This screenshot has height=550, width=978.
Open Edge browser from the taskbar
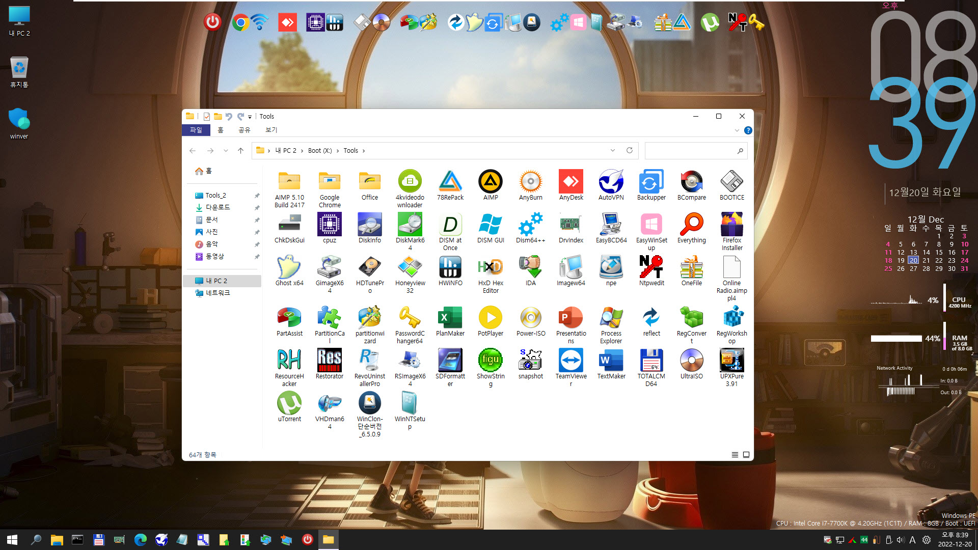click(140, 540)
